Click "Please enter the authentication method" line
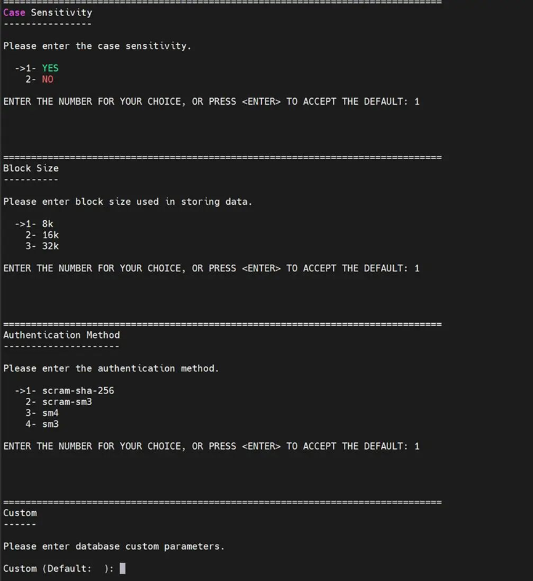 point(111,368)
